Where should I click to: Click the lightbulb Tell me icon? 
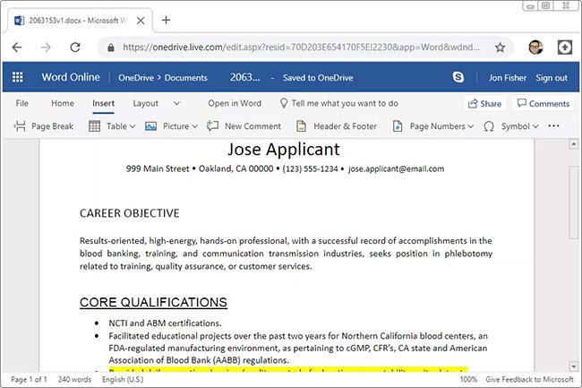(x=284, y=103)
